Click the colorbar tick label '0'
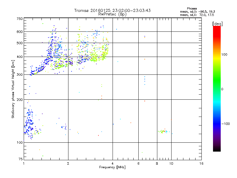 pos(222,89)
